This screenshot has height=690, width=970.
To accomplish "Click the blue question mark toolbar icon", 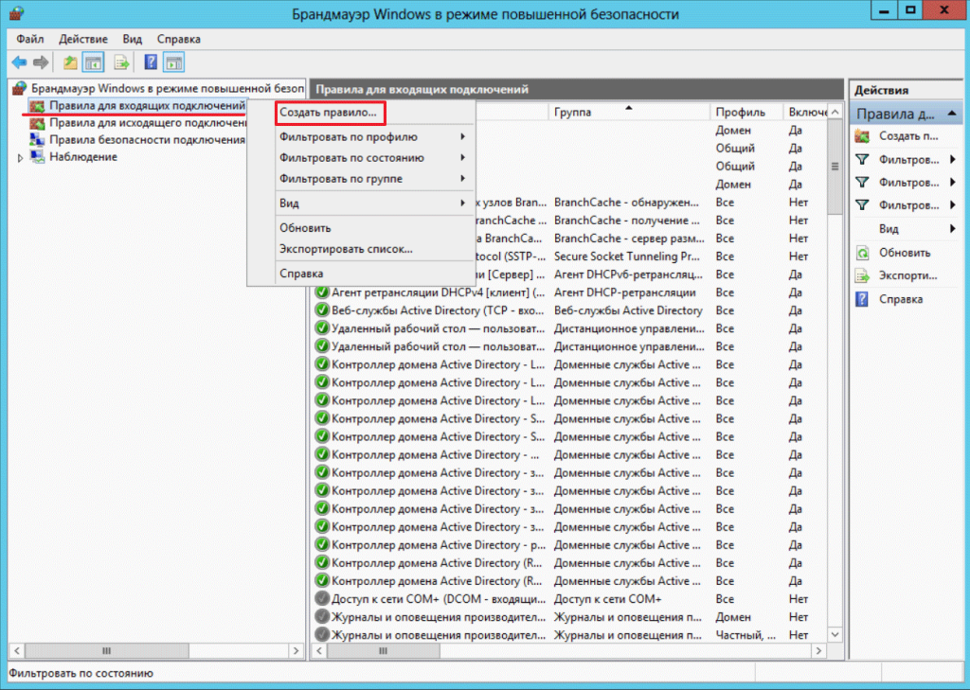I will coord(151,62).
